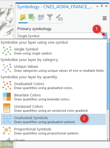Select Unclassed Colors gradient option

click(53, 108)
